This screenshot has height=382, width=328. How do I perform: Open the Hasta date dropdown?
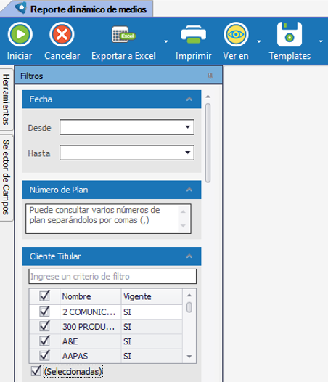[x=187, y=153]
